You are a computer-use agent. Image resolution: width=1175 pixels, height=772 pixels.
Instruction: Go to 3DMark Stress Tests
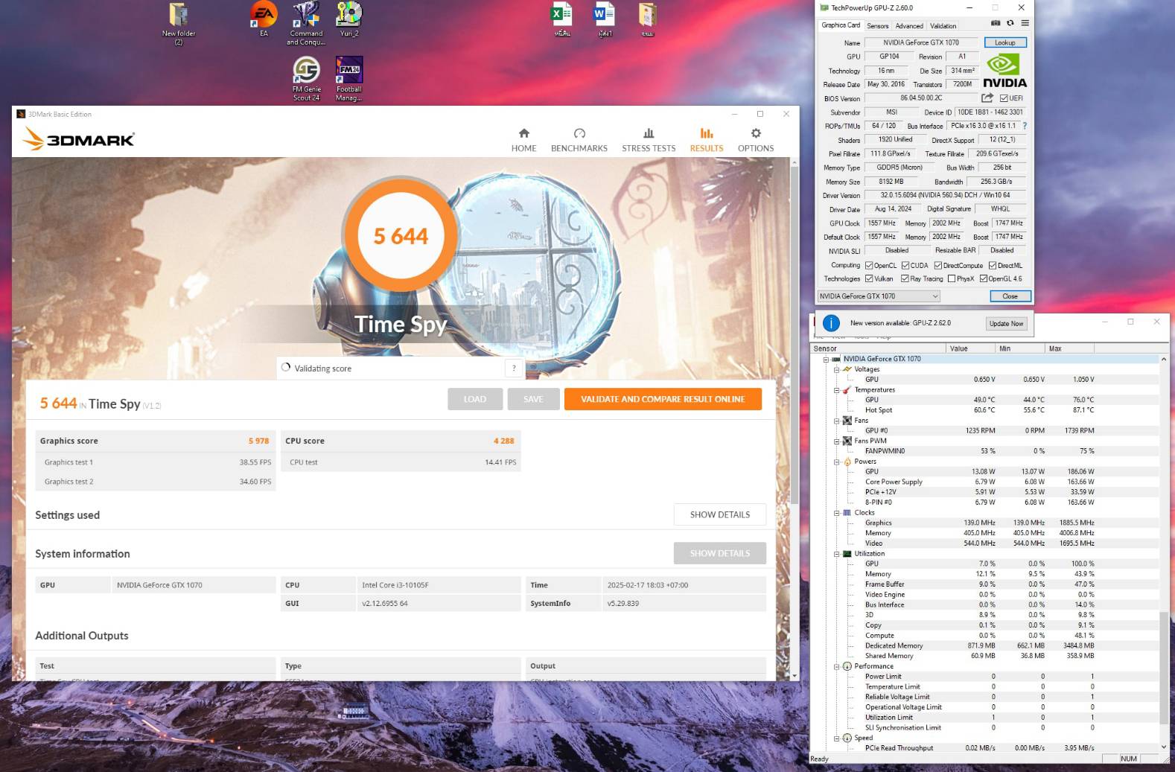(x=649, y=139)
